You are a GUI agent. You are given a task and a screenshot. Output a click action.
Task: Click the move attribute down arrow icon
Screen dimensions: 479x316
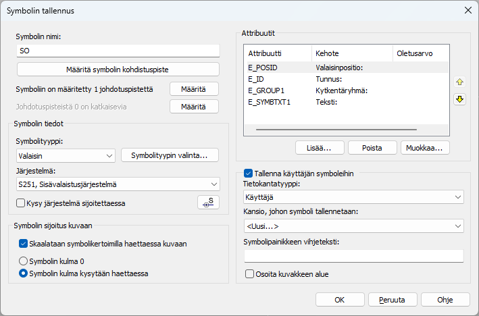point(460,99)
